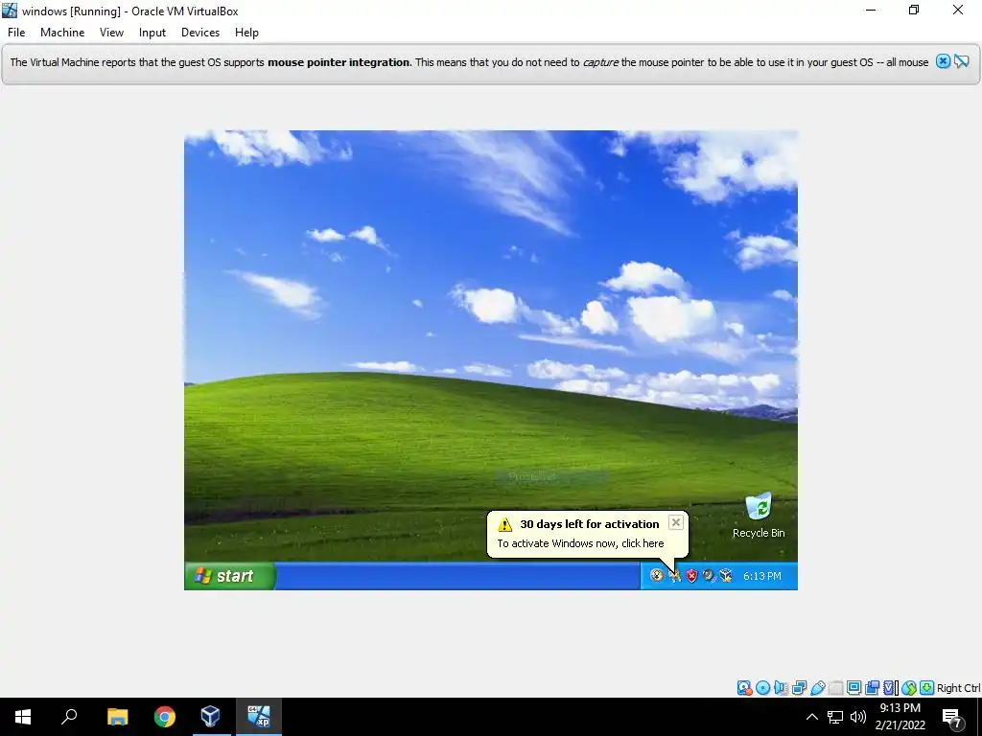
Task: Open Windows taskbar search
Action: pos(69,717)
